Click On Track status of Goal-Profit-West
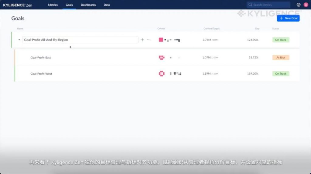The width and height of the screenshot is (311, 174). (281, 74)
